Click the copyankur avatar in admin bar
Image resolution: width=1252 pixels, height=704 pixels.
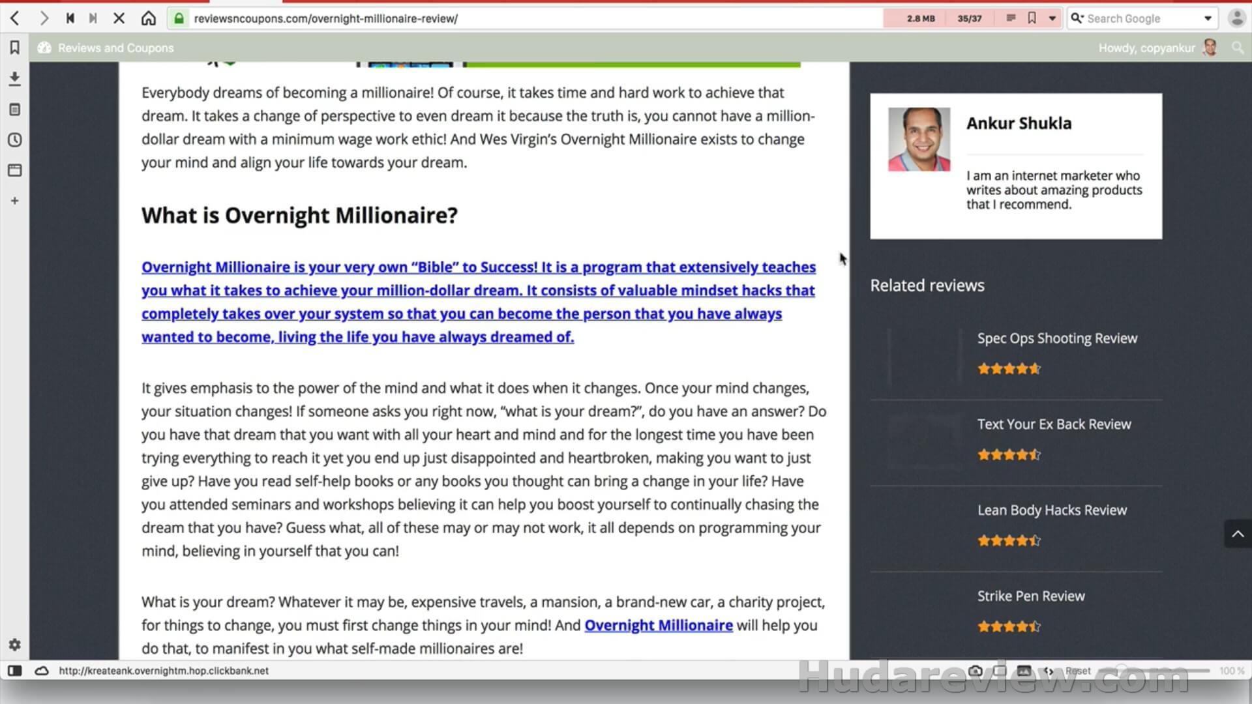(x=1210, y=48)
